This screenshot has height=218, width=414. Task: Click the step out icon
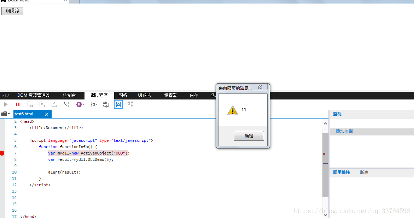pyautogui.click(x=54, y=104)
